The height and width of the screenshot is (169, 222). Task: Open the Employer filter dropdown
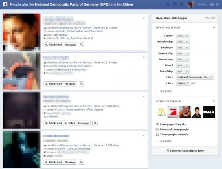pyautogui.click(x=183, y=48)
